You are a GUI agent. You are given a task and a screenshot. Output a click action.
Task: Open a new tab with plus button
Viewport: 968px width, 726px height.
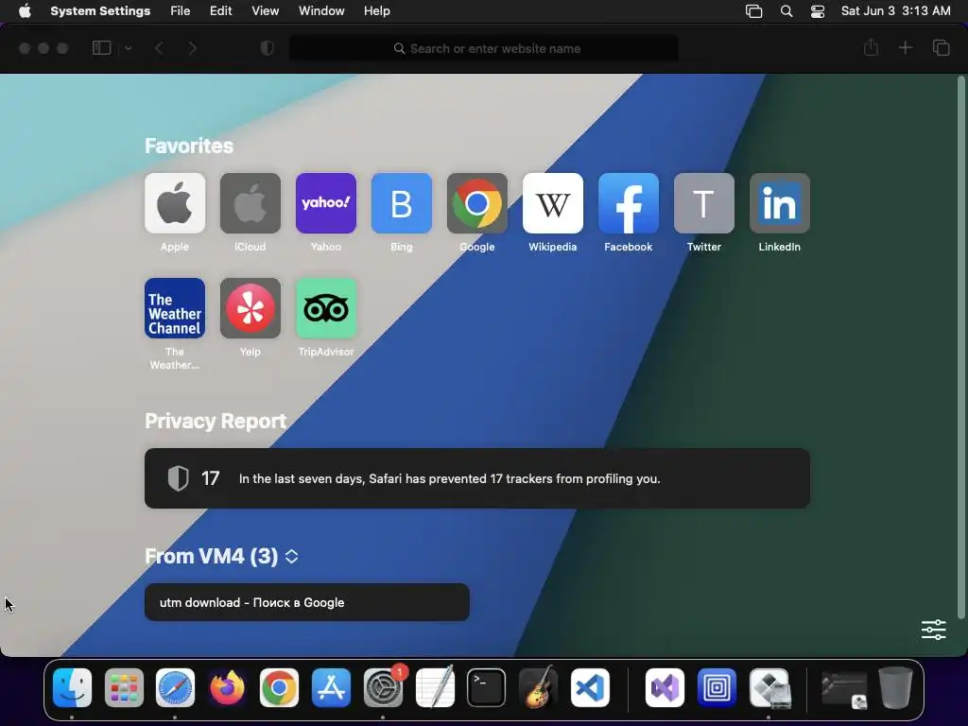pyautogui.click(x=905, y=47)
